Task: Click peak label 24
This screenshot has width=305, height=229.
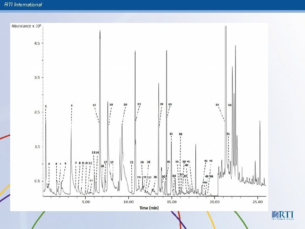Action: pos(142,162)
